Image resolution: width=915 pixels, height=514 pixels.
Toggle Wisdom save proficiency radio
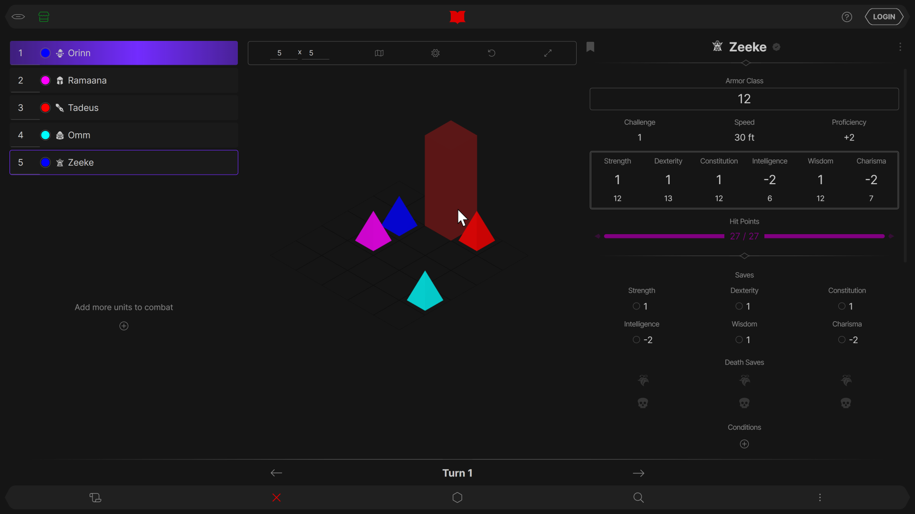point(739,340)
